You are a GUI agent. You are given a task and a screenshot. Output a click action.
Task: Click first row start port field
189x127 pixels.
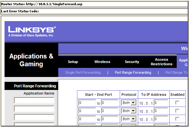click(87, 103)
